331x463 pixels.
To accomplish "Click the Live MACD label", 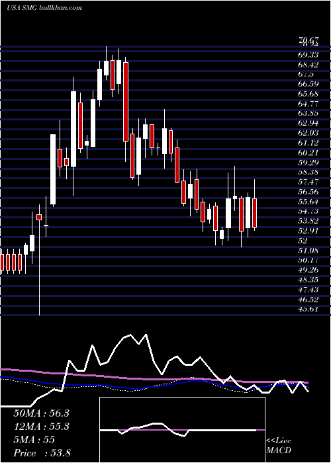I will tap(279, 446).
